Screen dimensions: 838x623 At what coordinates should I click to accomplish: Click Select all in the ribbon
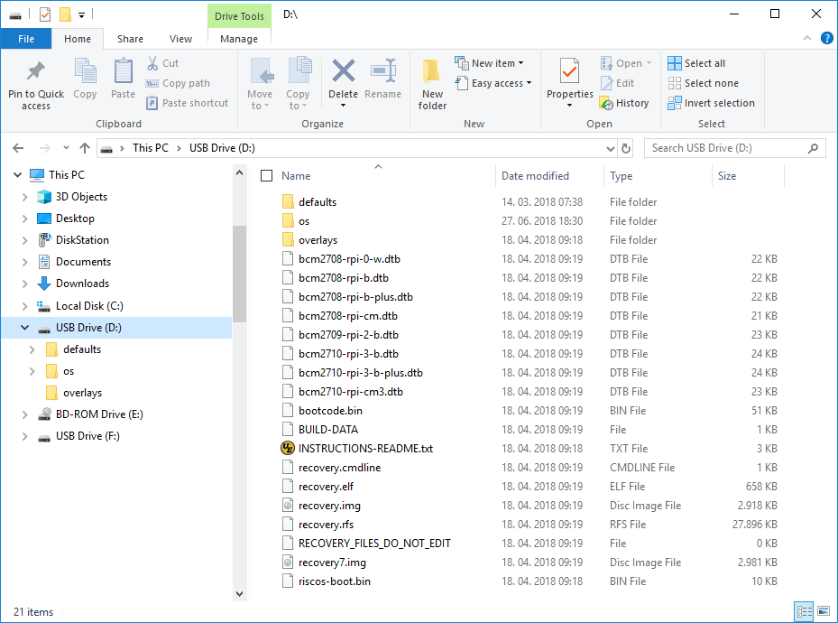pyautogui.click(x=696, y=63)
